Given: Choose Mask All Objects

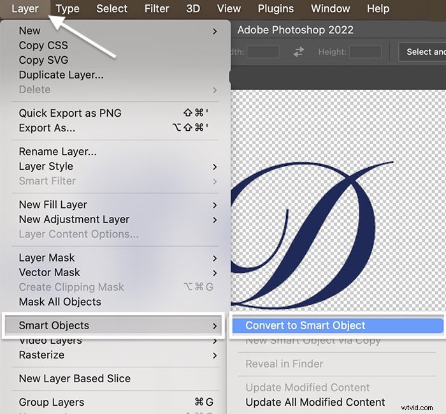Looking at the screenshot, I should [115, 302].
